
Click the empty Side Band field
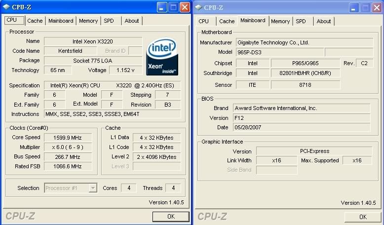click(277, 170)
